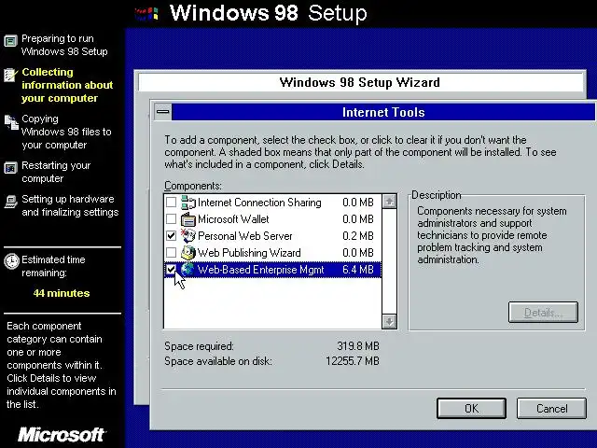This screenshot has width=597, height=448.
Task: Click the components list scroll up arrow
Action: coord(389,202)
